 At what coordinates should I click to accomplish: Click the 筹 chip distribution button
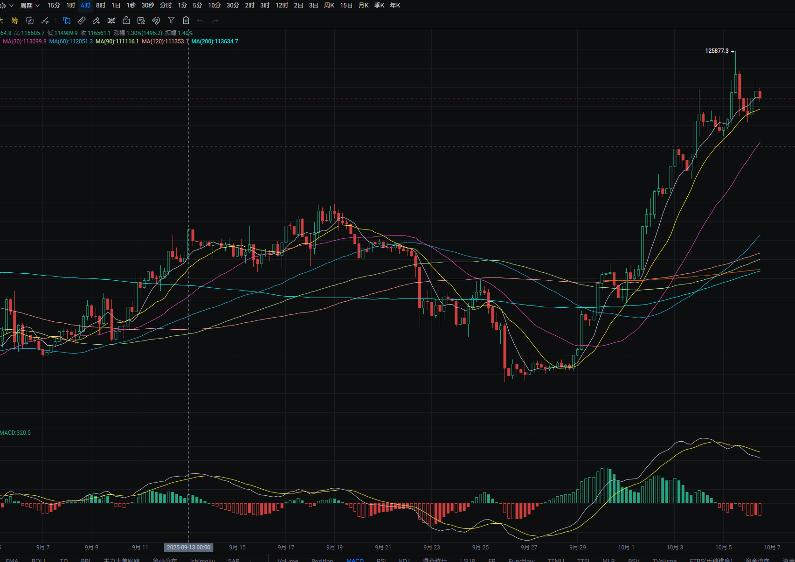(15, 21)
